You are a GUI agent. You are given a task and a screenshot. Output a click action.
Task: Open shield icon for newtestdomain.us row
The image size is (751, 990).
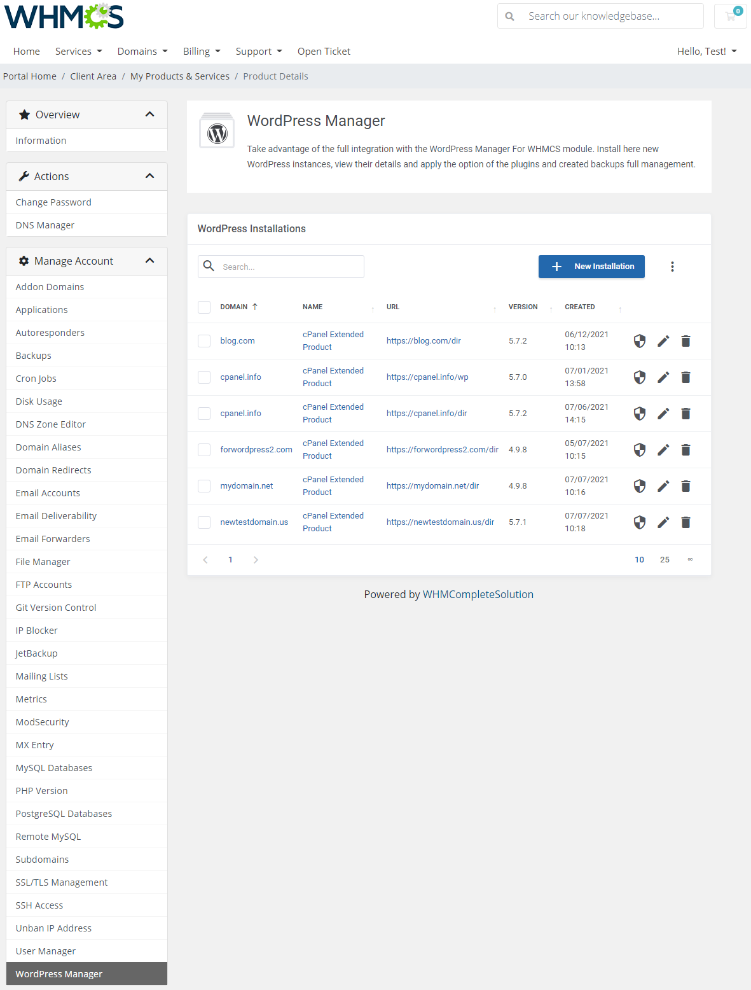point(640,522)
